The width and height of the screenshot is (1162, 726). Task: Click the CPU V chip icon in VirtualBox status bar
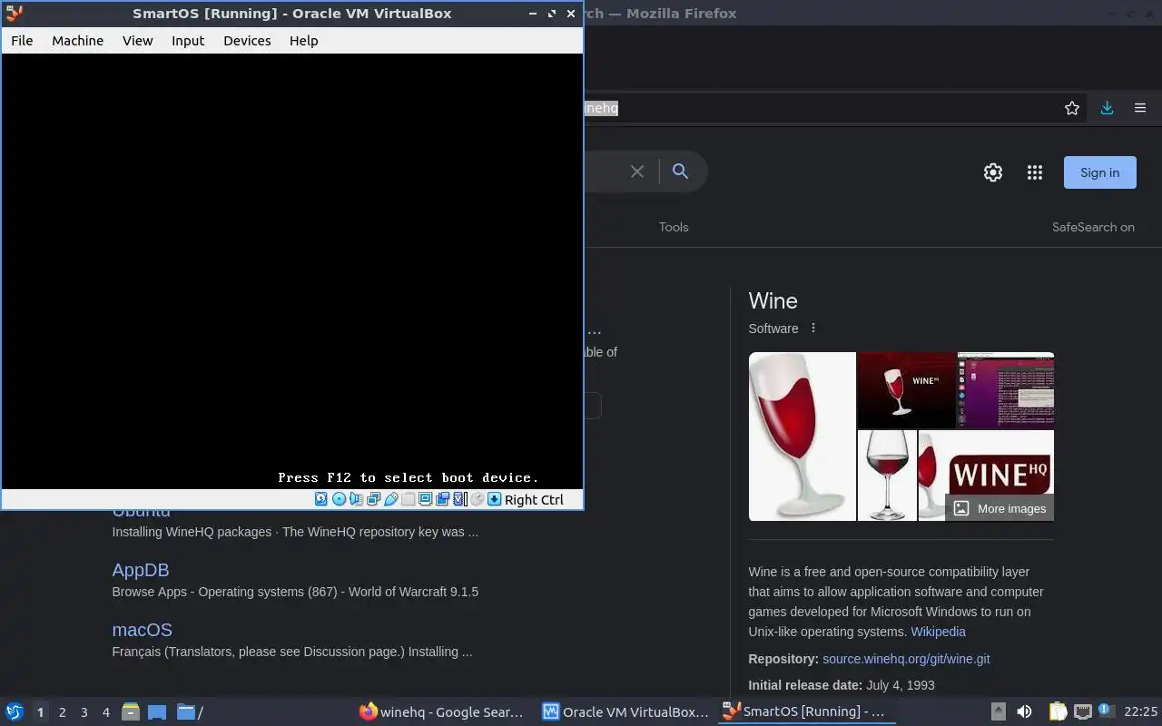[459, 499]
